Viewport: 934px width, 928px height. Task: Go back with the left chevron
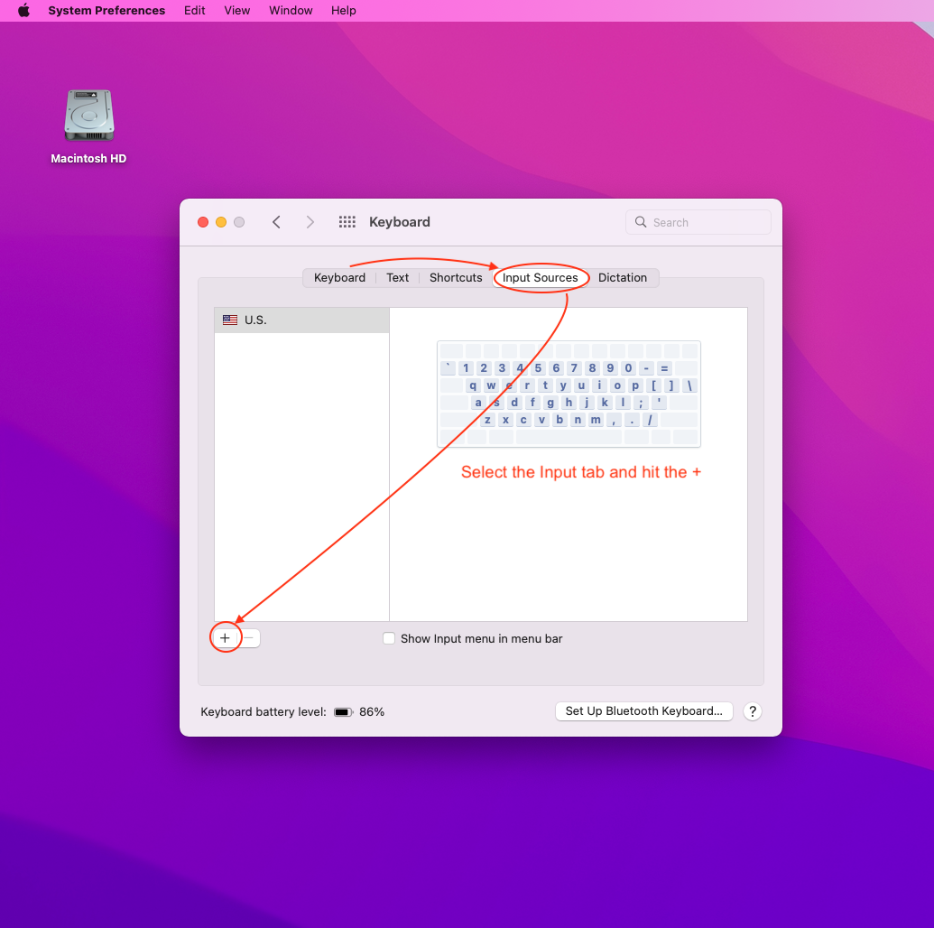(276, 222)
